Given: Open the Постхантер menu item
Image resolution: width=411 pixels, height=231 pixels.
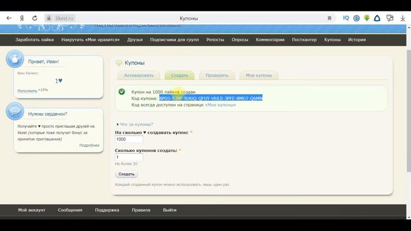Looking at the screenshot, I should pyautogui.click(x=304, y=40).
